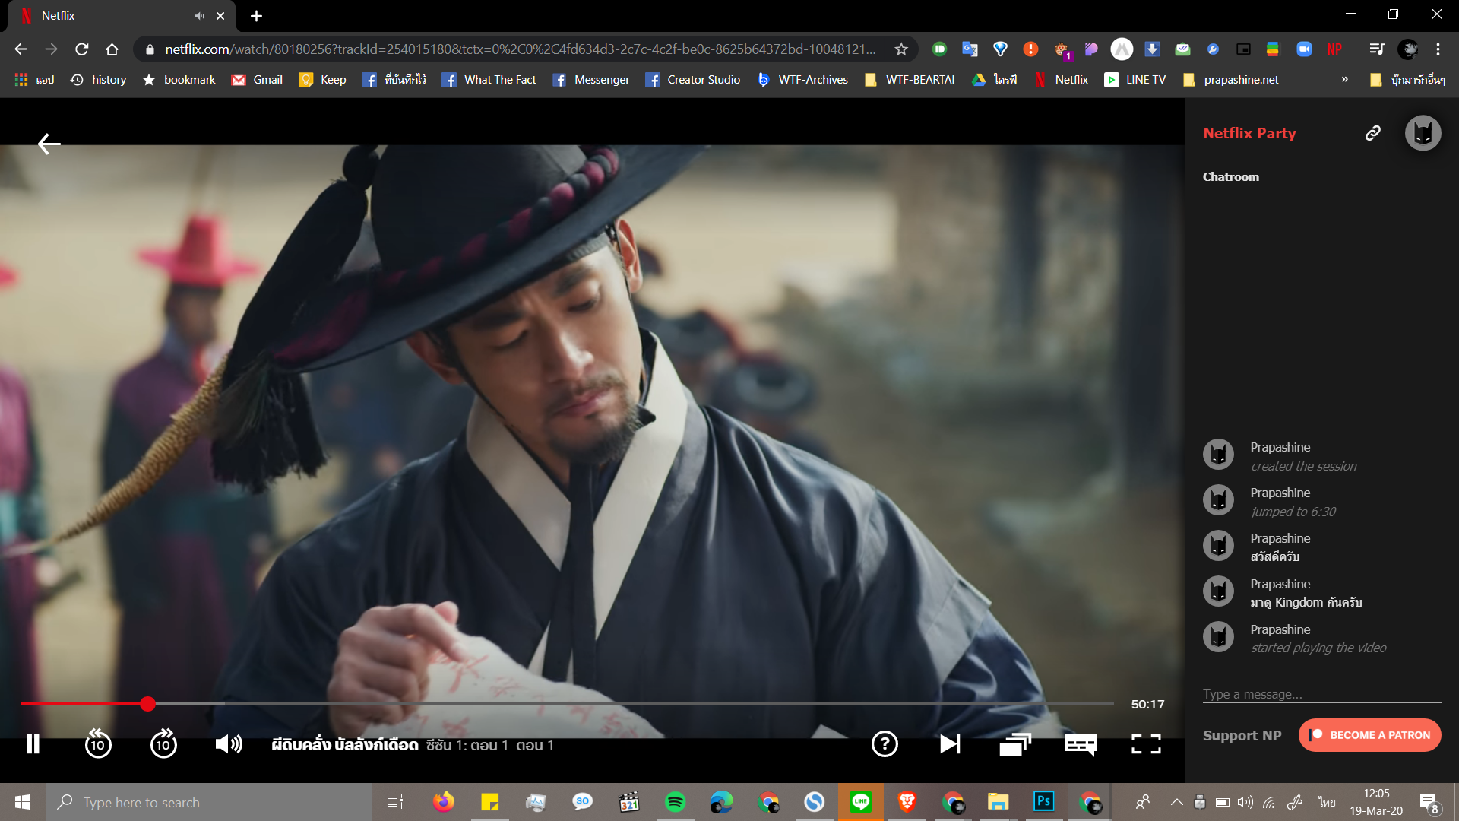Open the Chrome apps shortcut
Viewport: 1459px width, 821px height.
point(34,80)
